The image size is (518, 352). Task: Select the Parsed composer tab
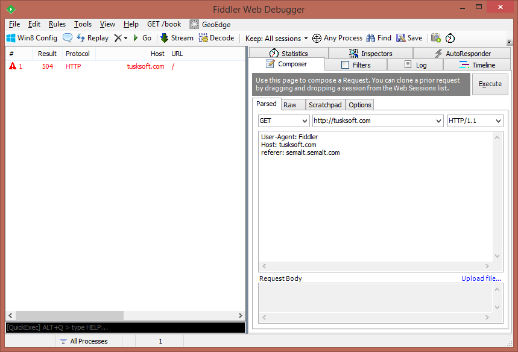pyautogui.click(x=267, y=104)
